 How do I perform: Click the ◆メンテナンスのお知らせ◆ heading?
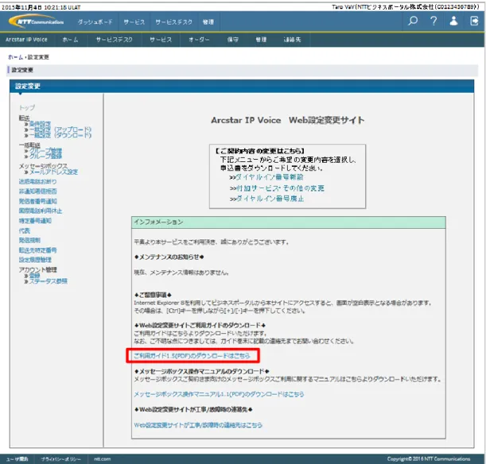click(169, 257)
